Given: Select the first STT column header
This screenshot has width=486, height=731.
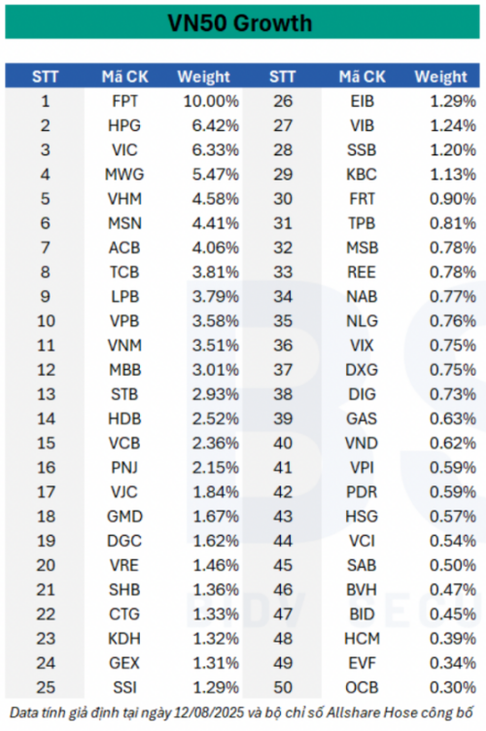Looking at the screenshot, I should point(45,77).
